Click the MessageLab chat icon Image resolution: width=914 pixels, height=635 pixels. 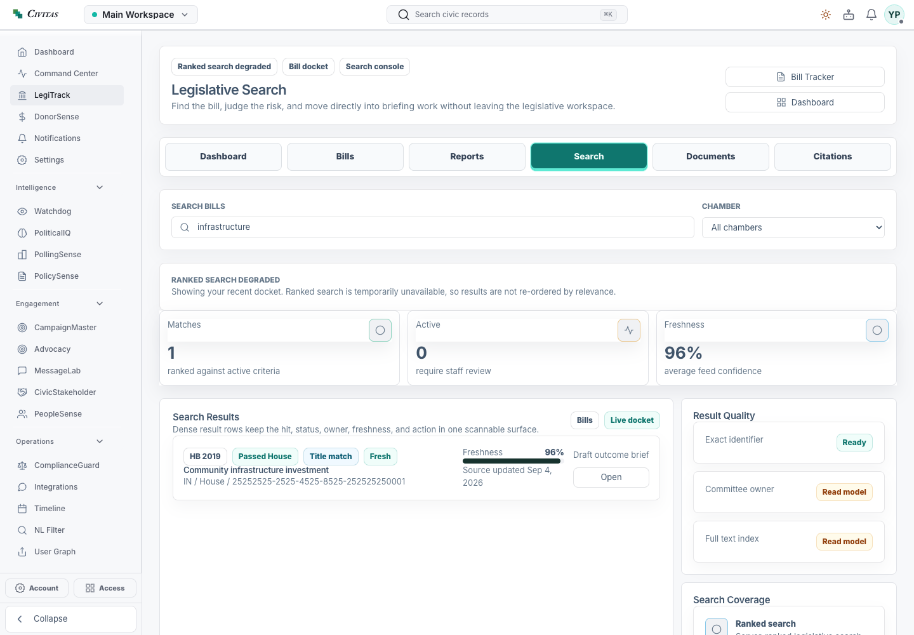point(22,371)
